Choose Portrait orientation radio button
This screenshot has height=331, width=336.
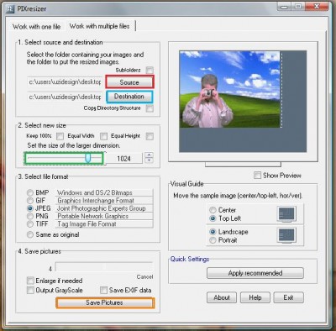213,240
